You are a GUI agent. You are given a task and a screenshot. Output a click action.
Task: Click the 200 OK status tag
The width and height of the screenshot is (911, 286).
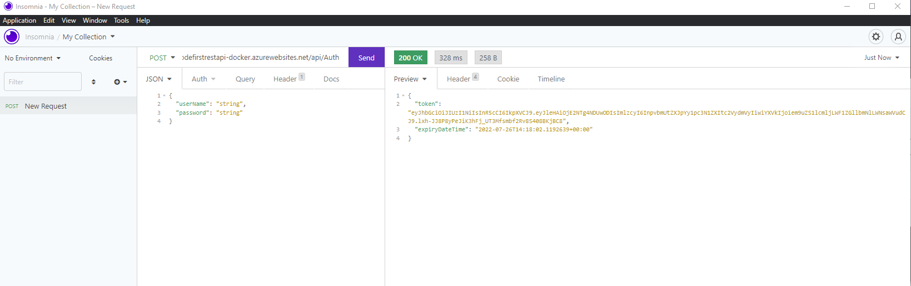click(x=411, y=58)
